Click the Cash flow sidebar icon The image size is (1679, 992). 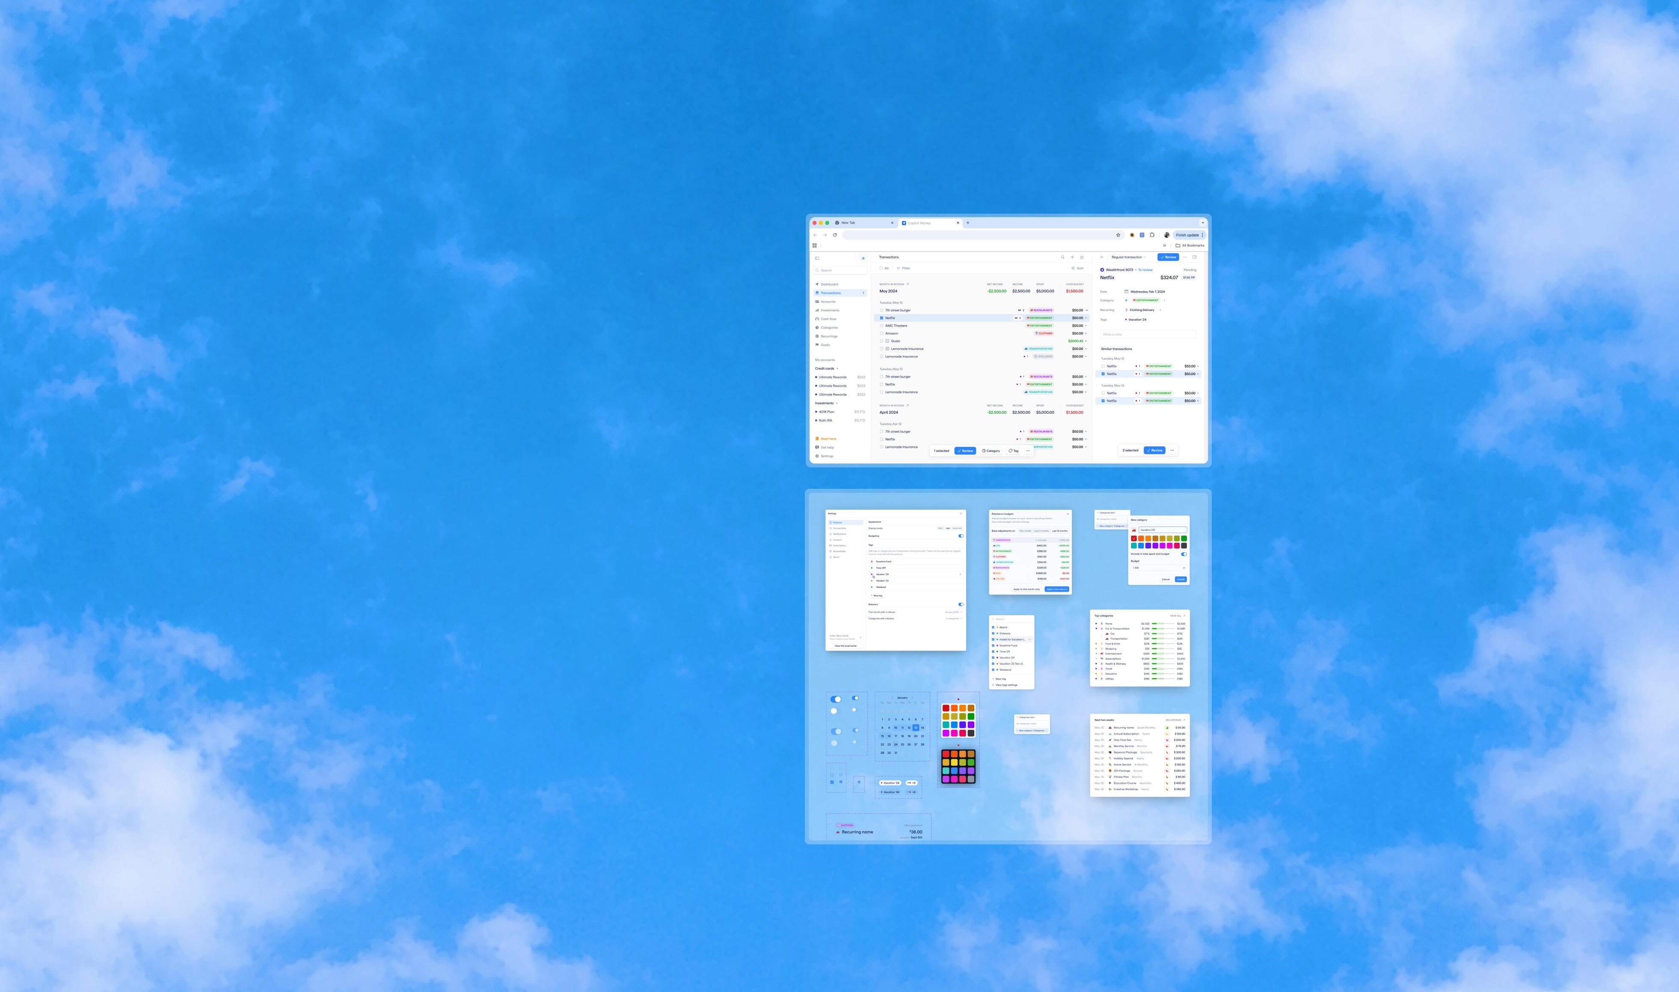tap(817, 319)
